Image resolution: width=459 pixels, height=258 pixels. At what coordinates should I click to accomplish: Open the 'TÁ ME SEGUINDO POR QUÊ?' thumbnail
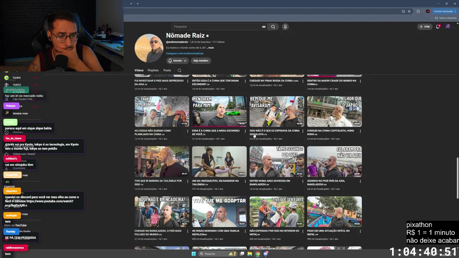point(277,162)
